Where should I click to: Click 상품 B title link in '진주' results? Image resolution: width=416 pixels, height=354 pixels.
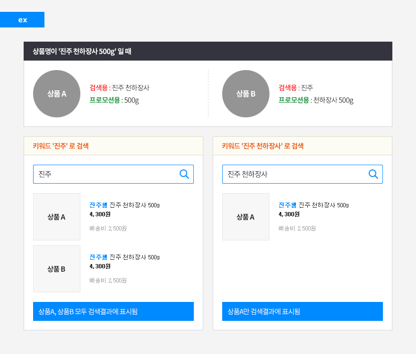pyautogui.click(x=124, y=257)
